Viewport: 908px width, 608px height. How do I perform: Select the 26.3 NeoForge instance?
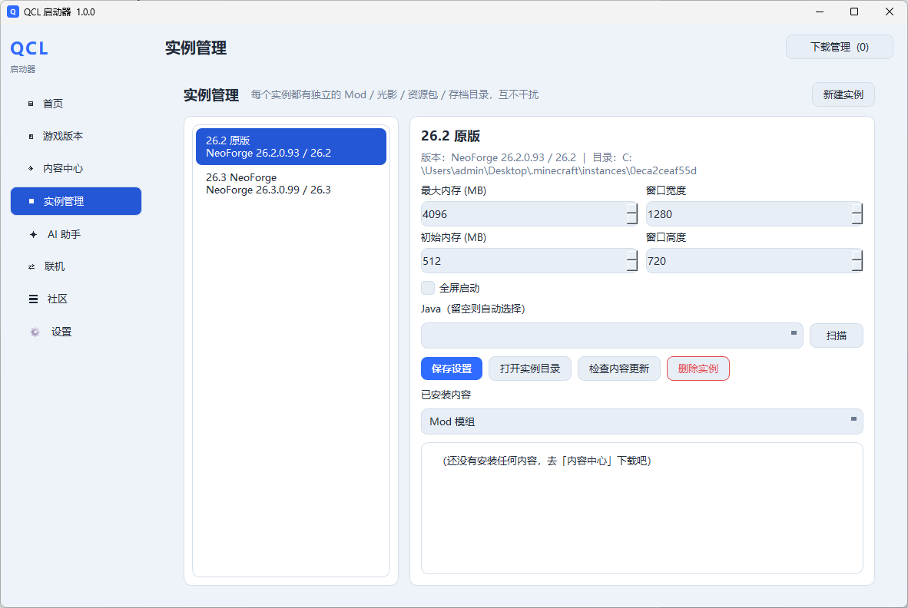[291, 183]
